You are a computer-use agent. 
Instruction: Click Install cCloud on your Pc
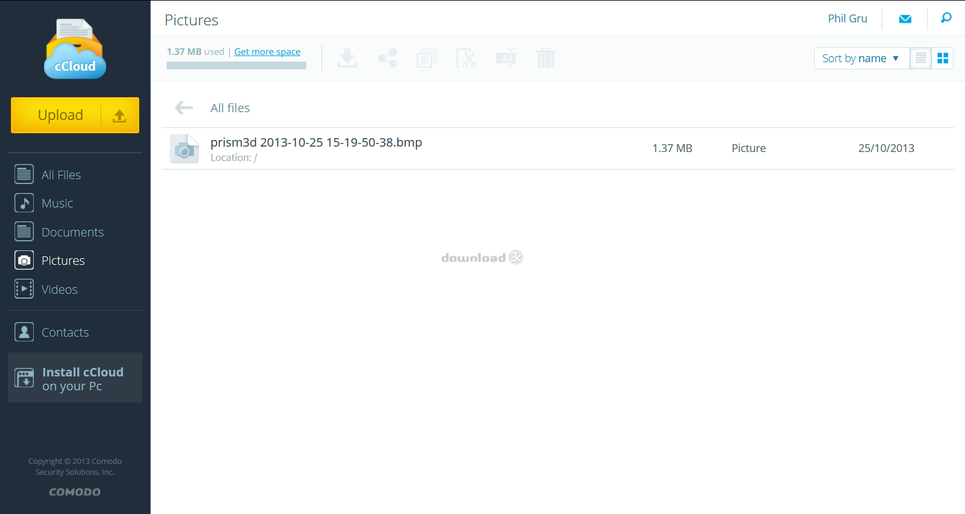[x=75, y=378]
